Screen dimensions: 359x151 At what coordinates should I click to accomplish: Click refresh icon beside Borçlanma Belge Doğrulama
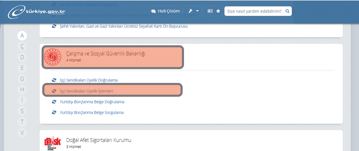(54, 102)
